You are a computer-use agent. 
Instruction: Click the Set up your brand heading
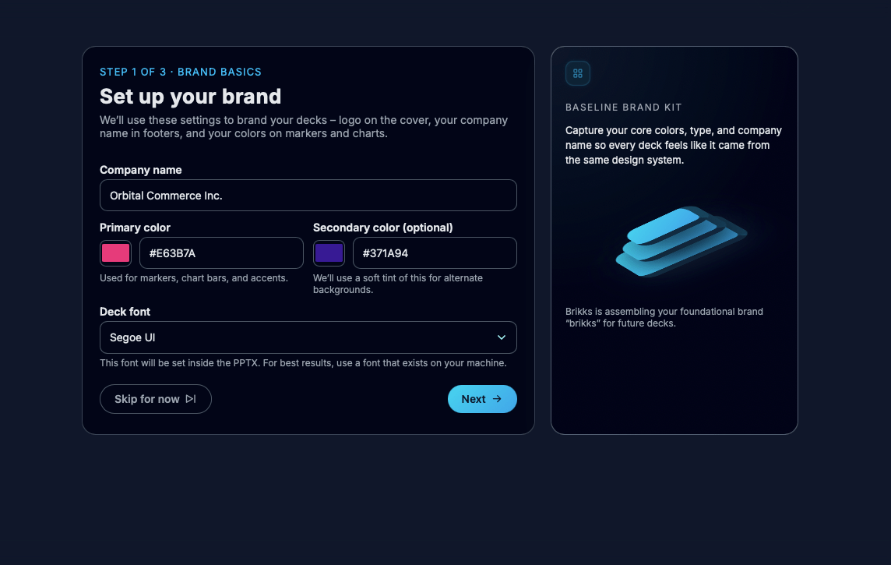[190, 97]
